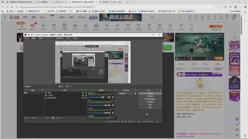
Task: Mute the second mixer channel speaker icon
Action: click(x=109, y=105)
